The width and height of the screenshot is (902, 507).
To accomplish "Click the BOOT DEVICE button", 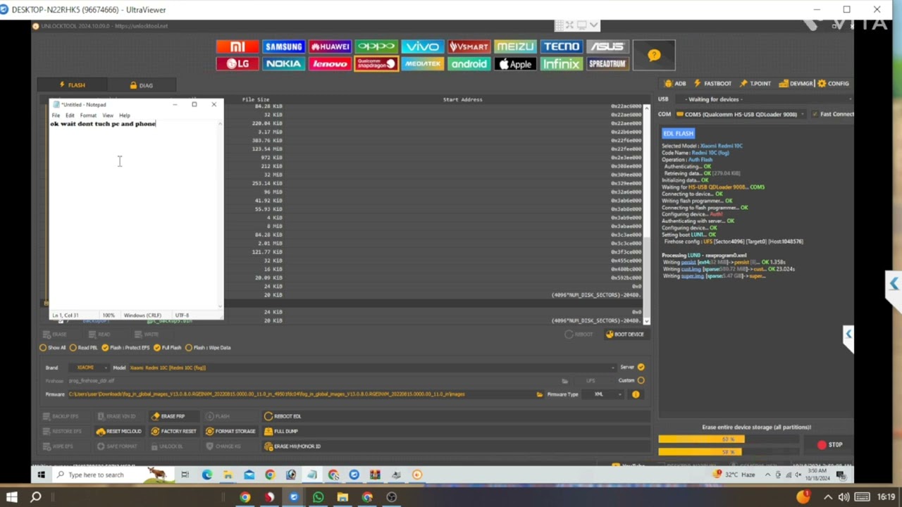I will (x=624, y=334).
